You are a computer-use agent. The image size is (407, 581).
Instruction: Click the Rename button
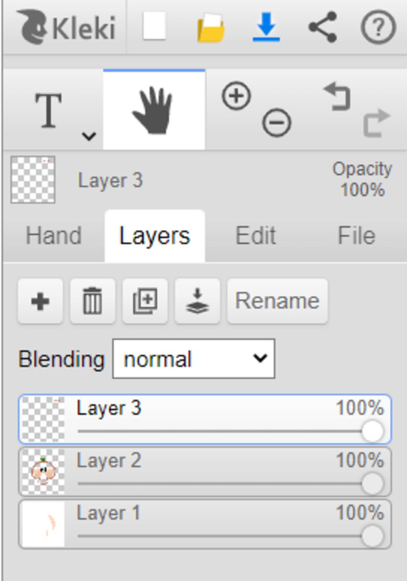pyautogui.click(x=277, y=301)
